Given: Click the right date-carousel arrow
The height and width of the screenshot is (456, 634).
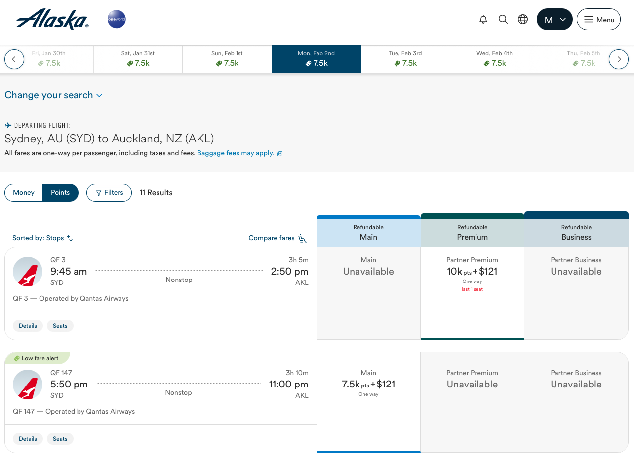Looking at the screenshot, I should point(619,59).
